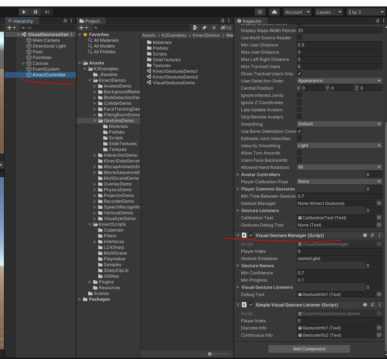Expand the AvatarsDemo folder
The image size is (387, 359).
coord(95,86)
